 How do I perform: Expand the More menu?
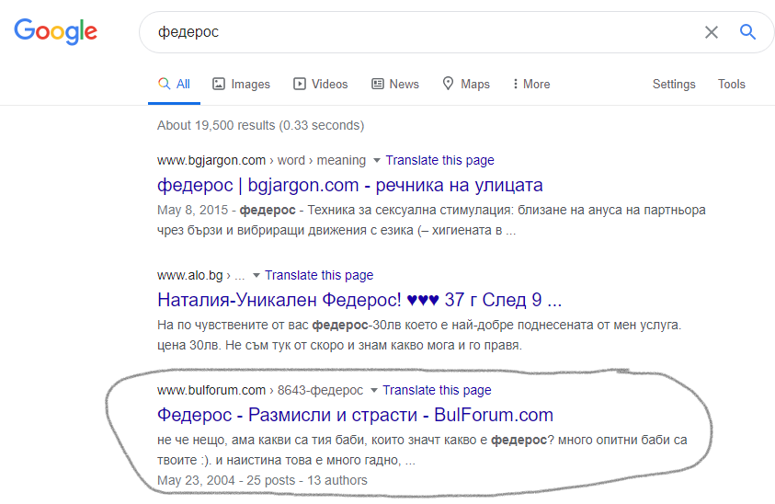(x=531, y=84)
